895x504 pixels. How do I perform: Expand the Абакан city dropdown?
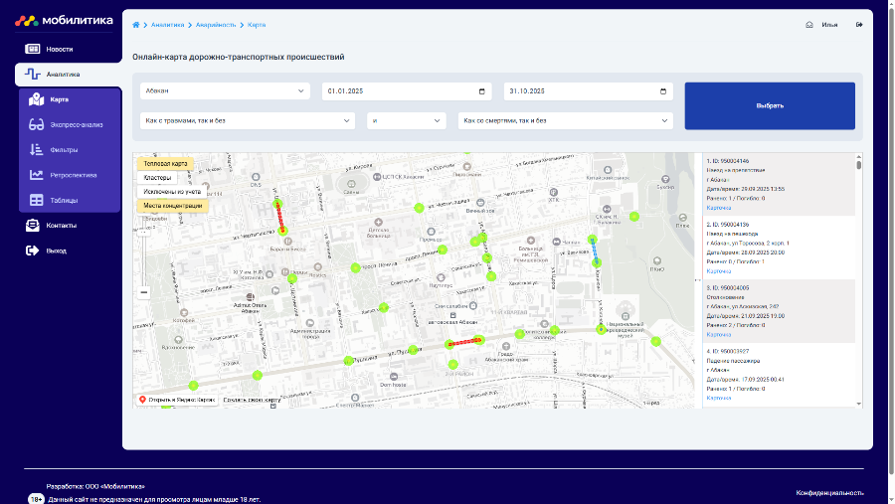(x=225, y=91)
